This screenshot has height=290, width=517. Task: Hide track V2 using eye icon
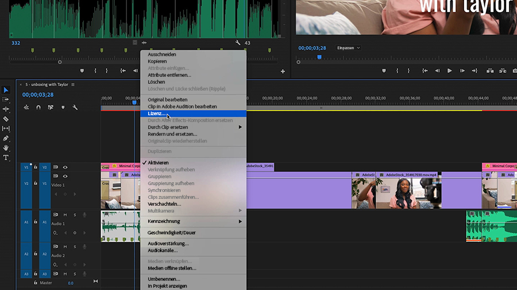point(65,167)
